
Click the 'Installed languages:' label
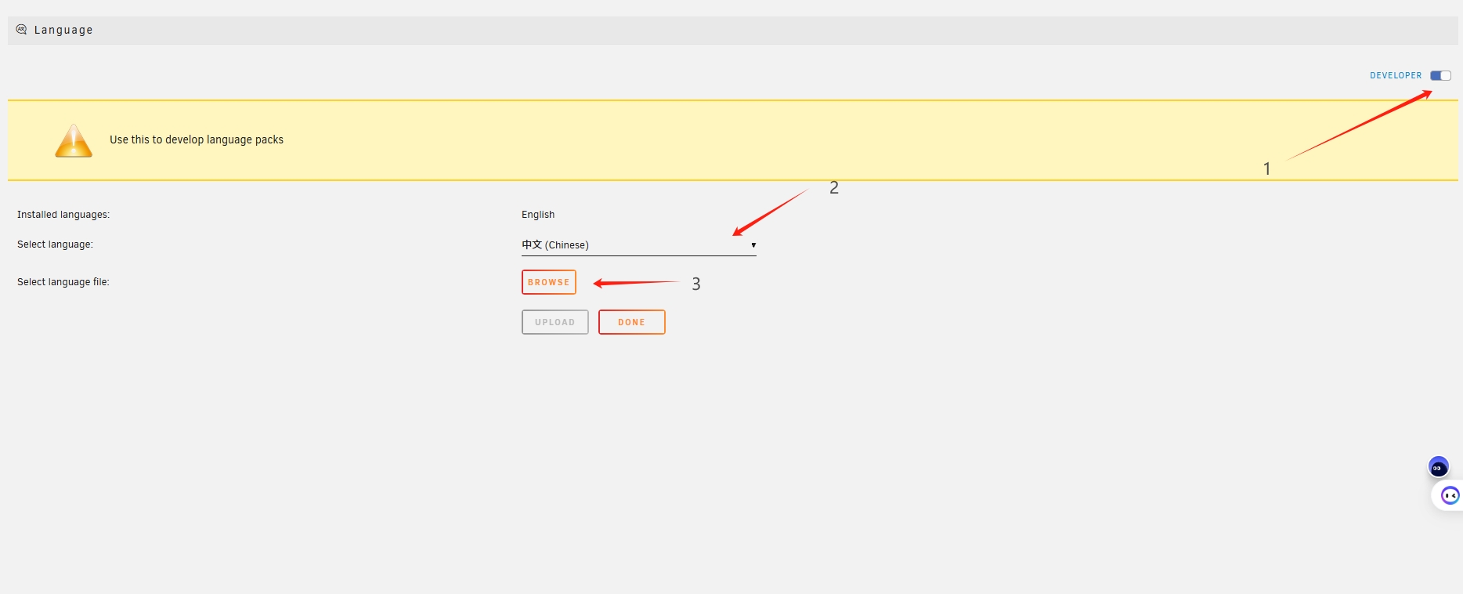click(63, 215)
